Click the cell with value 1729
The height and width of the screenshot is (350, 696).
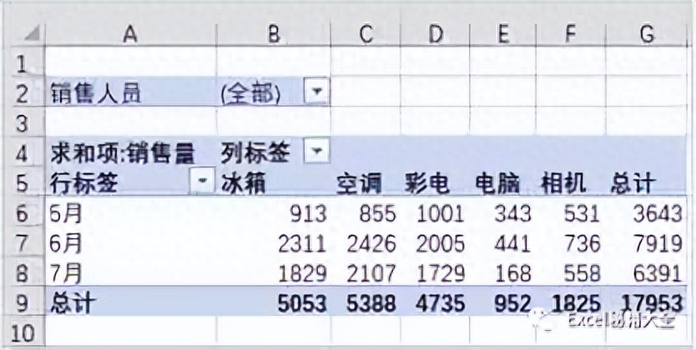[x=435, y=273]
